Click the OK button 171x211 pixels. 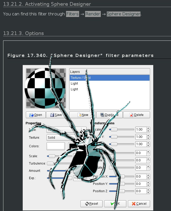coord(115,204)
